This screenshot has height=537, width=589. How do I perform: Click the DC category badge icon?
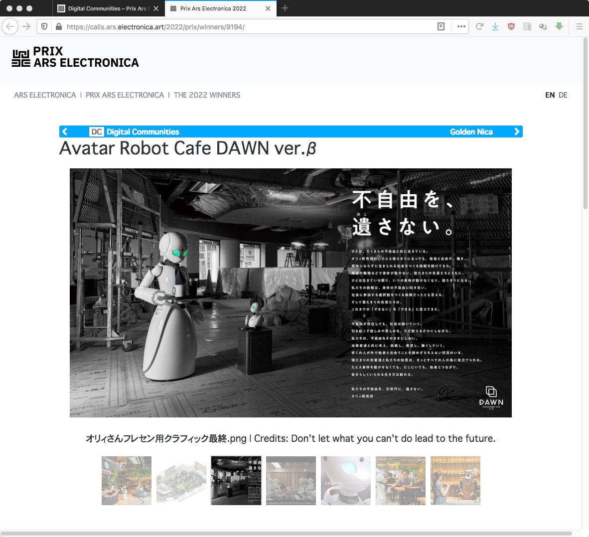(x=97, y=132)
